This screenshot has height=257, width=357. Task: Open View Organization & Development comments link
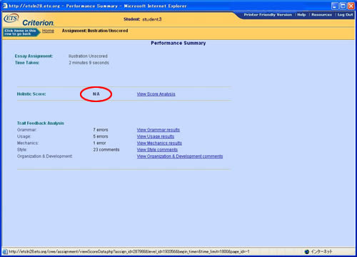tap(180, 156)
